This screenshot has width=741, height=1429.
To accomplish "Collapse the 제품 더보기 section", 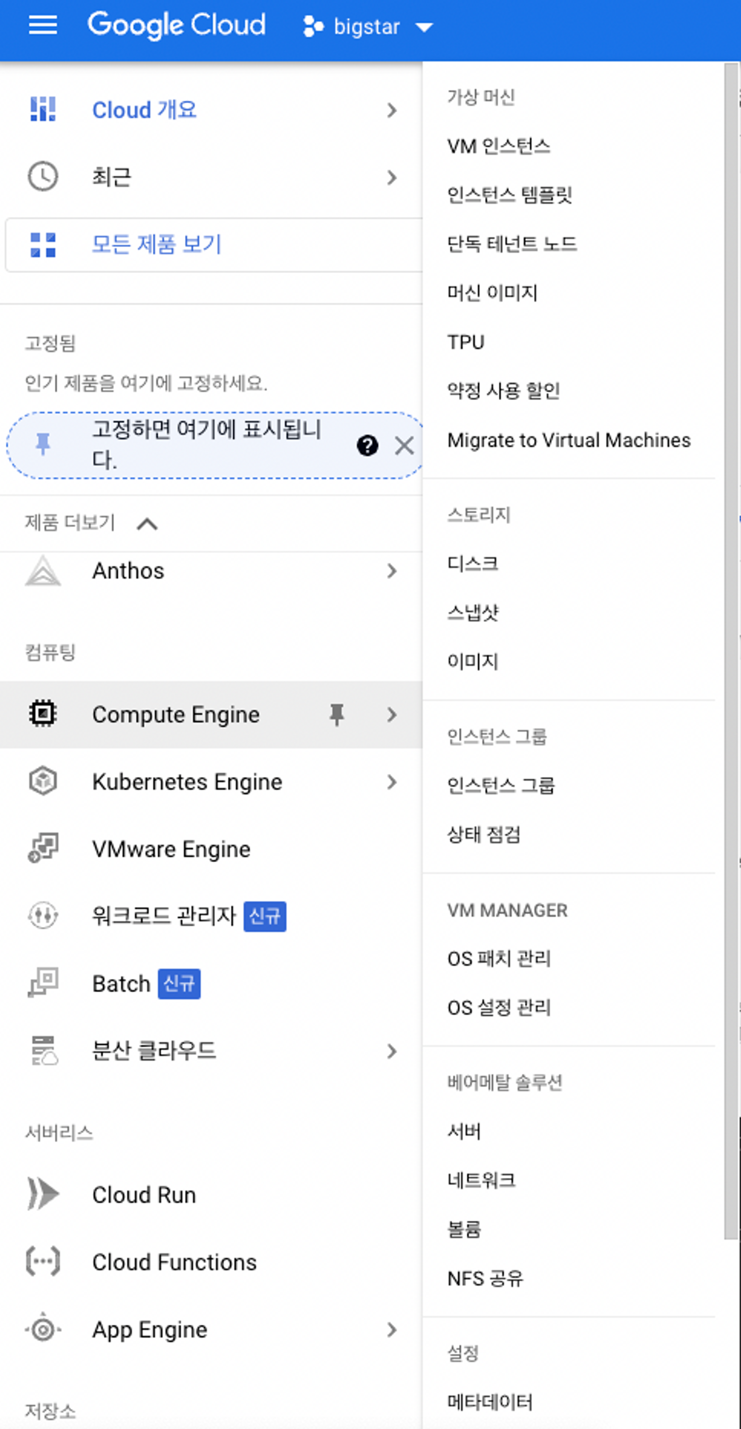I will click(x=147, y=523).
